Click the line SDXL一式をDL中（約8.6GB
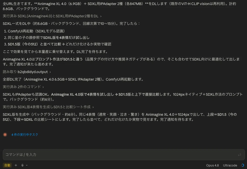Viewport: 247px width, 169px height. (71, 24)
